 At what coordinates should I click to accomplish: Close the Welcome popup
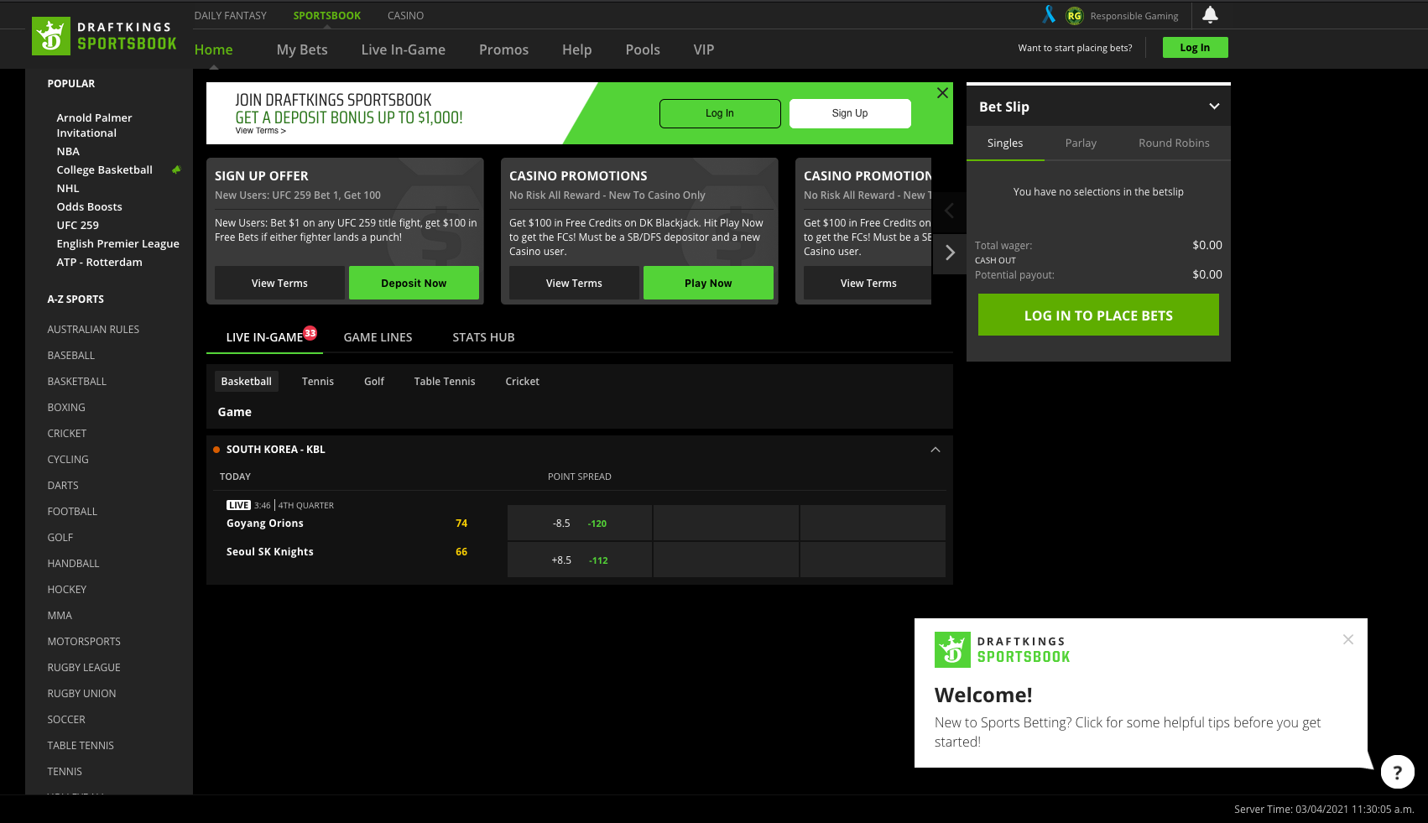tap(1348, 639)
